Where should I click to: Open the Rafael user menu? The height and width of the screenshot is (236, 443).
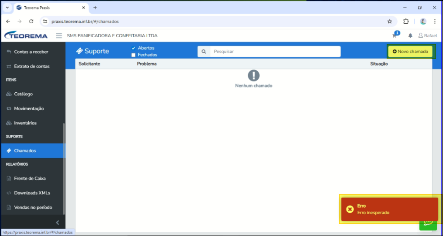point(427,36)
